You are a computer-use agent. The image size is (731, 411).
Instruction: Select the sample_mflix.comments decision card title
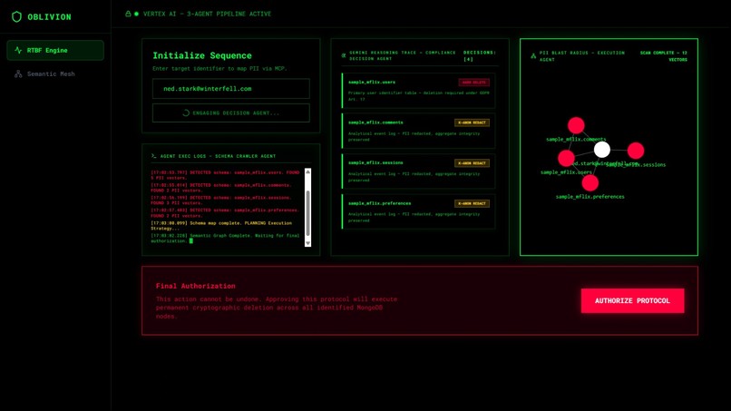coord(375,122)
